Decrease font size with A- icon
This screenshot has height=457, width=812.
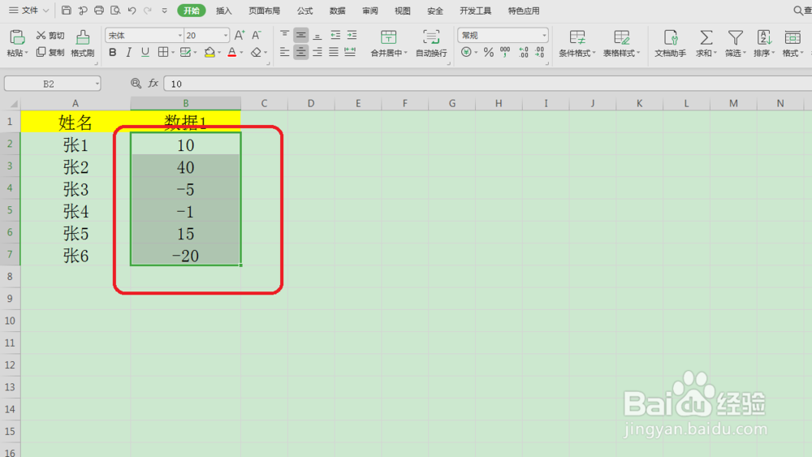point(257,35)
